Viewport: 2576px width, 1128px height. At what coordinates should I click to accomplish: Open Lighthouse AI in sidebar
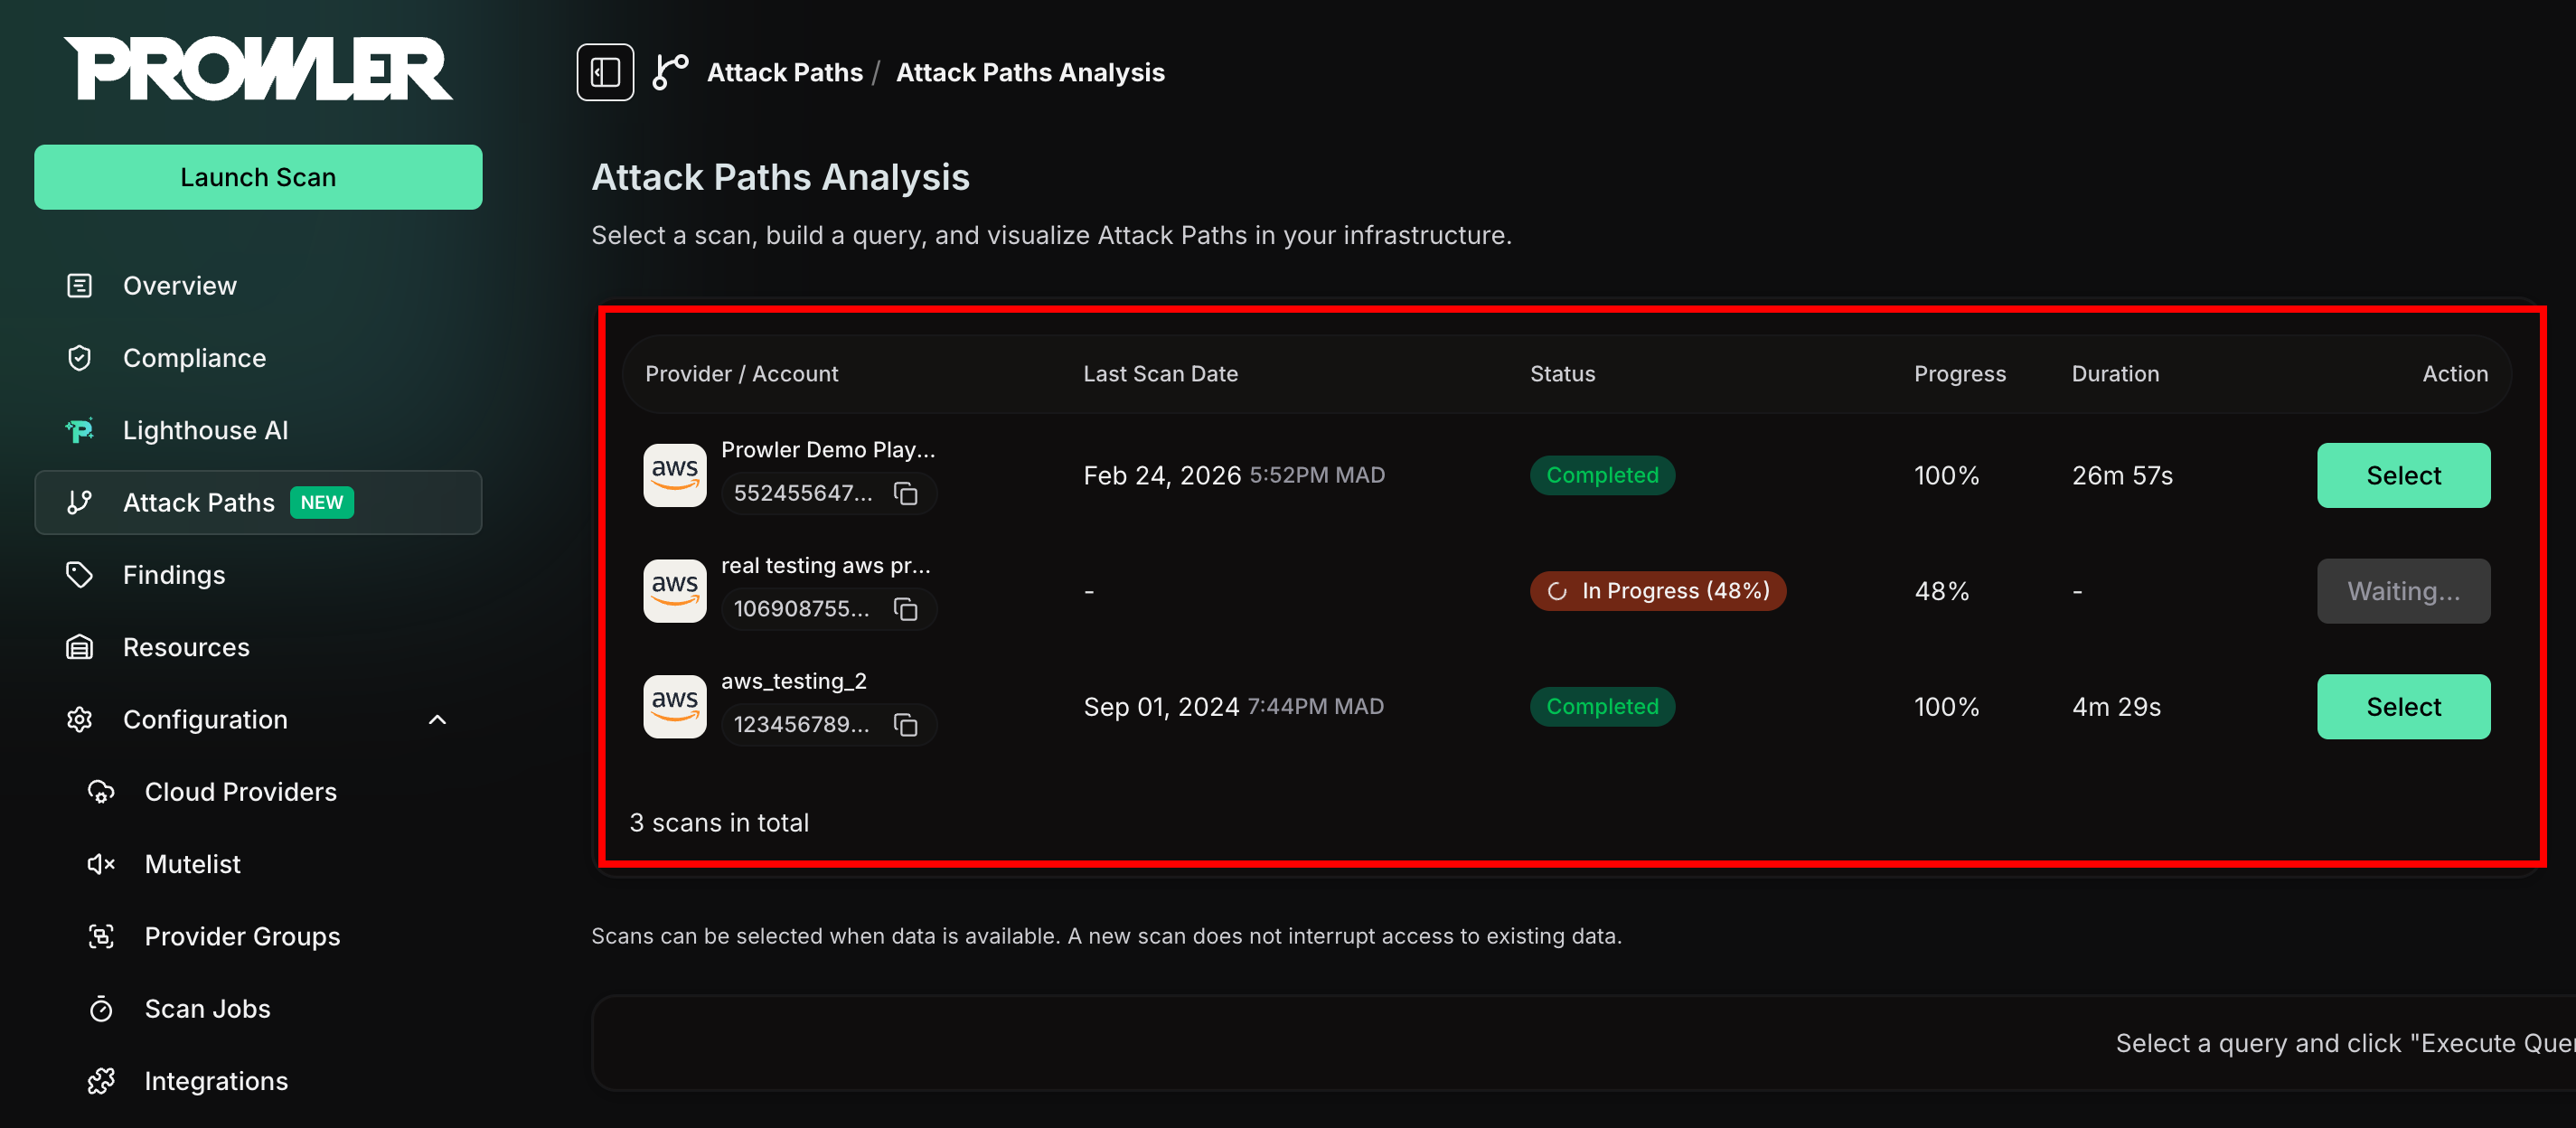point(205,430)
